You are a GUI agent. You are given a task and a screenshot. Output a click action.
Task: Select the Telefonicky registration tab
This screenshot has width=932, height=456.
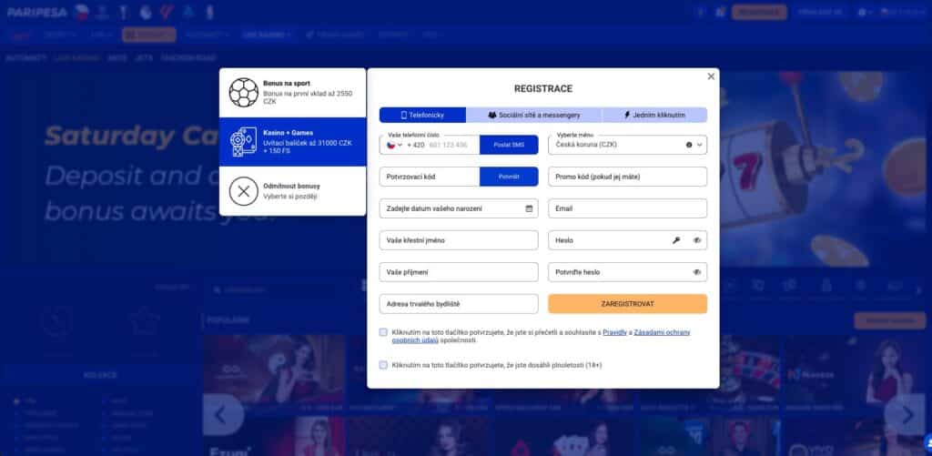click(422, 116)
